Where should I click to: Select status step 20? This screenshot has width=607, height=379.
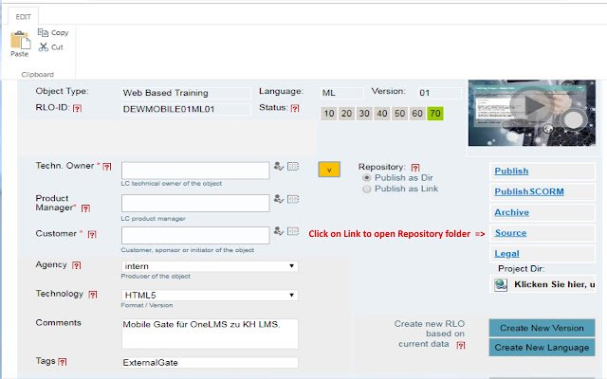click(346, 114)
